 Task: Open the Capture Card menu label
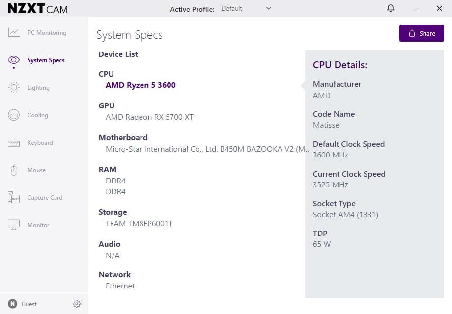[x=45, y=198]
